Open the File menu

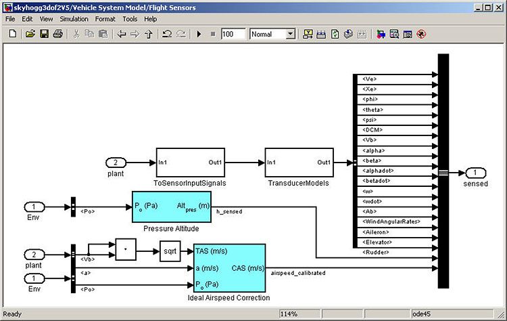[10, 19]
